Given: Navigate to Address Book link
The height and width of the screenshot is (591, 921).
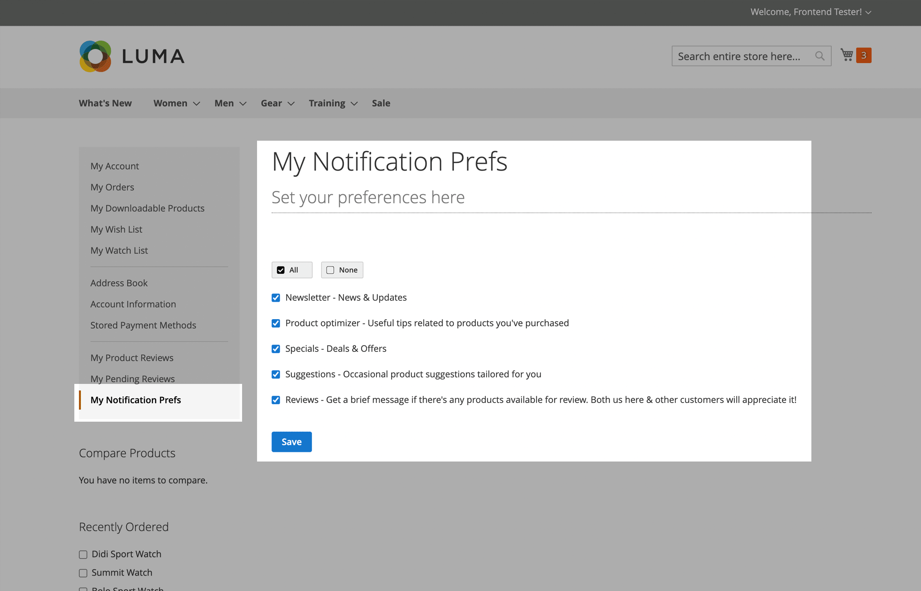Looking at the screenshot, I should (x=119, y=283).
